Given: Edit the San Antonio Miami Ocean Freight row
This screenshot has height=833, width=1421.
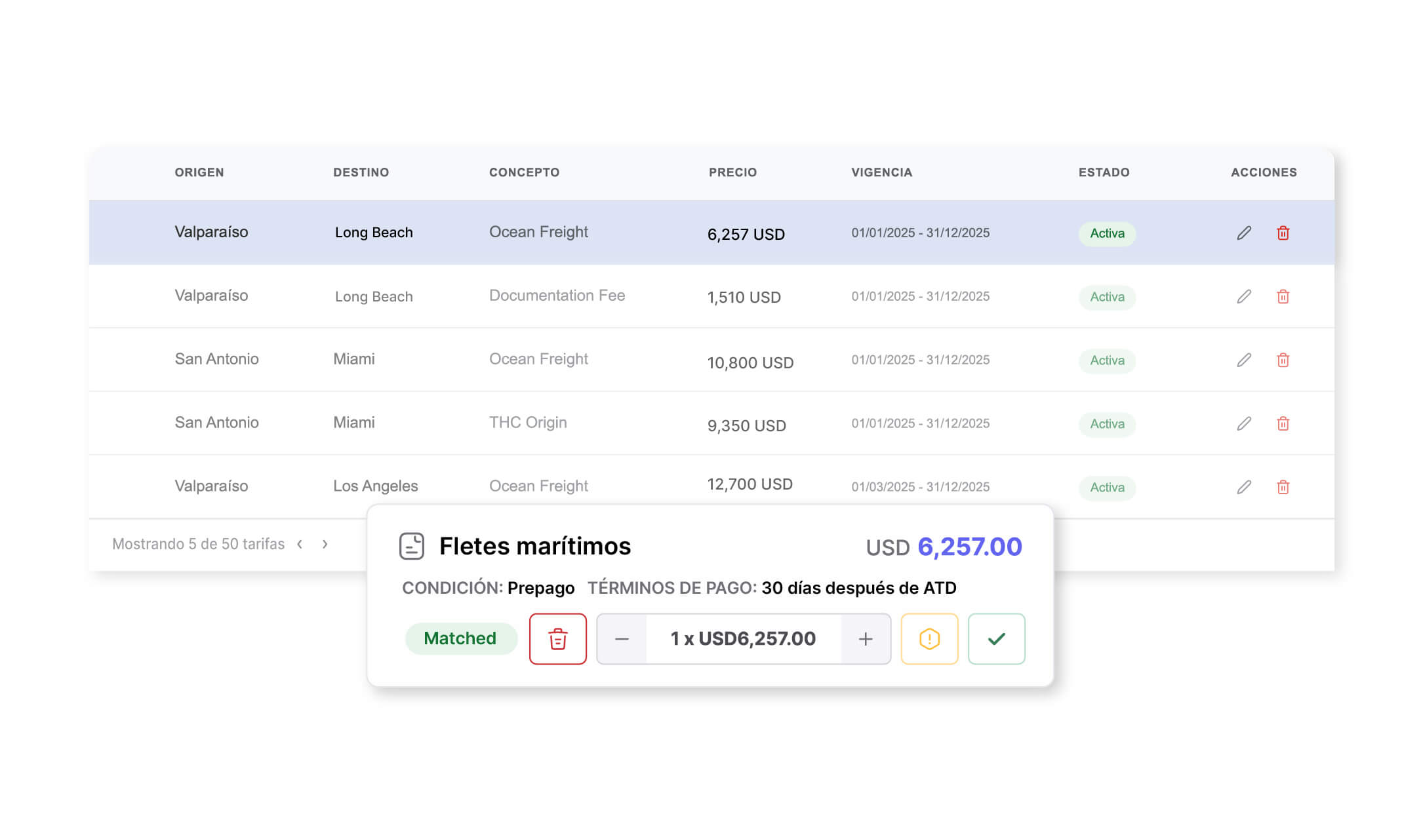Looking at the screenshot, I should (x=1243, y=360).
